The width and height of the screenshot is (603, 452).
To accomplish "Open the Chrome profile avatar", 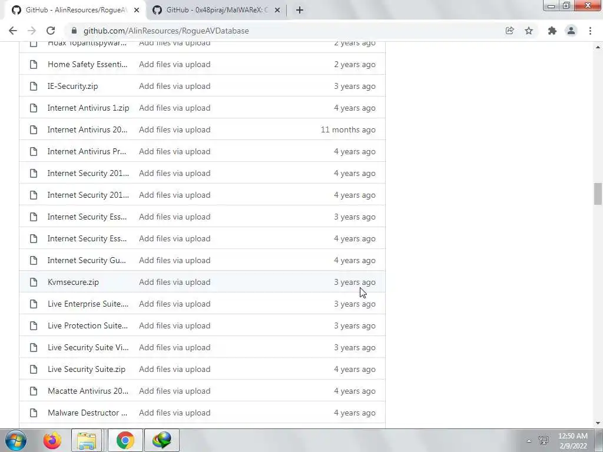I will (571, 31).
